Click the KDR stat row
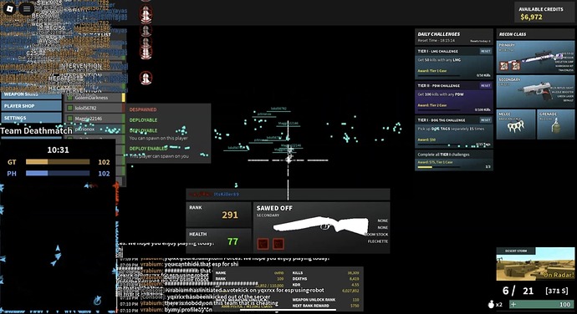The image size is (577, 314). [x=325, y=285]
